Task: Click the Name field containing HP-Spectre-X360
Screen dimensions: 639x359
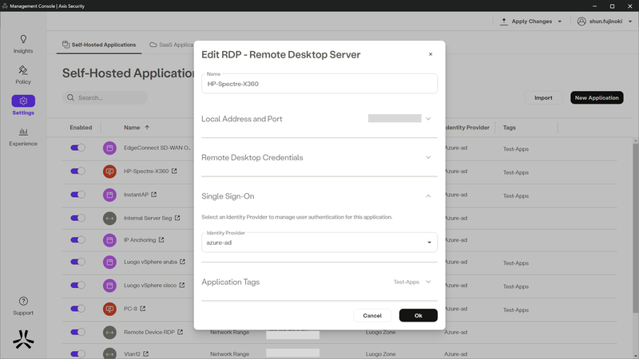Action: pyautogui.click(x=319, y=84)
